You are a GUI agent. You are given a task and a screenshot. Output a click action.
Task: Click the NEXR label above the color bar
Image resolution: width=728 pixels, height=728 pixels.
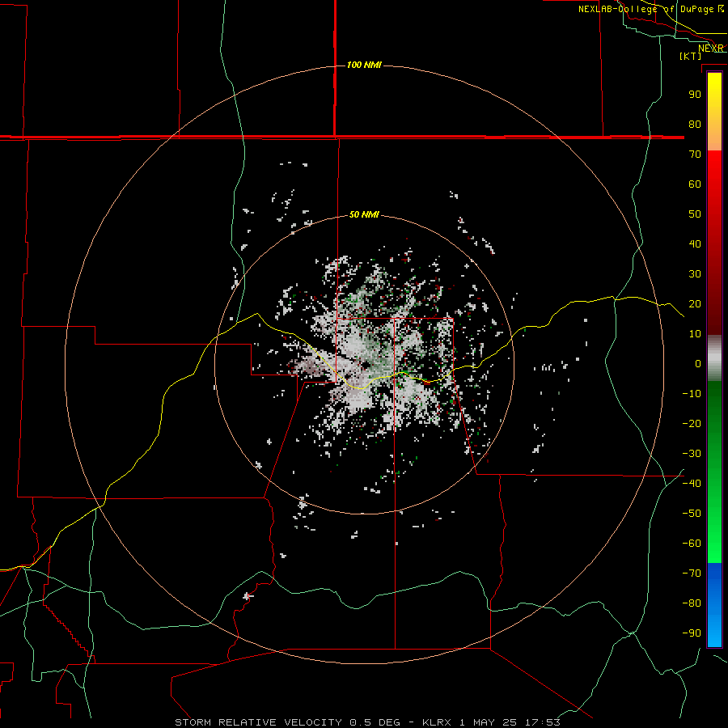[711, 49]
